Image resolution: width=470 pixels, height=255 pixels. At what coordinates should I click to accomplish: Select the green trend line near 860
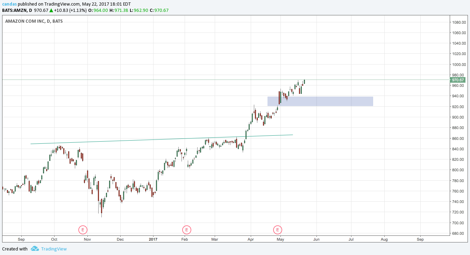coord(162,139)
